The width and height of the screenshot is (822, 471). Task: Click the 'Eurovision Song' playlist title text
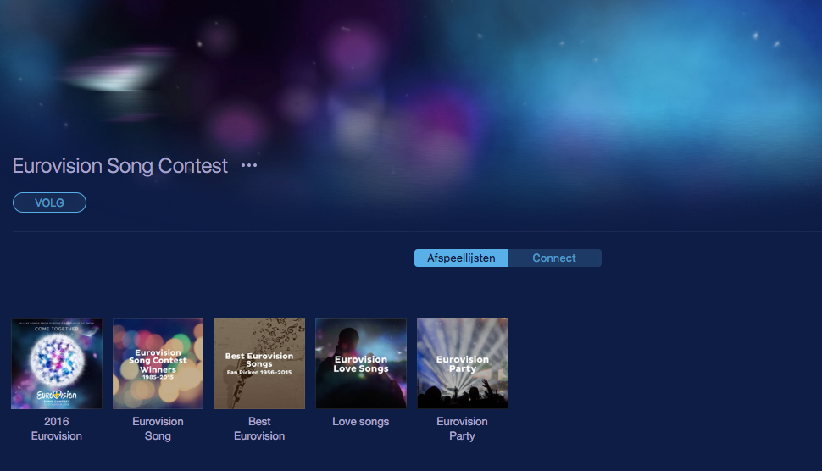pos(158,429)
